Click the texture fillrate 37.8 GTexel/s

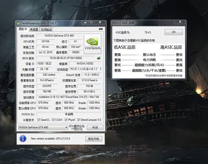(x=89, y=80)
